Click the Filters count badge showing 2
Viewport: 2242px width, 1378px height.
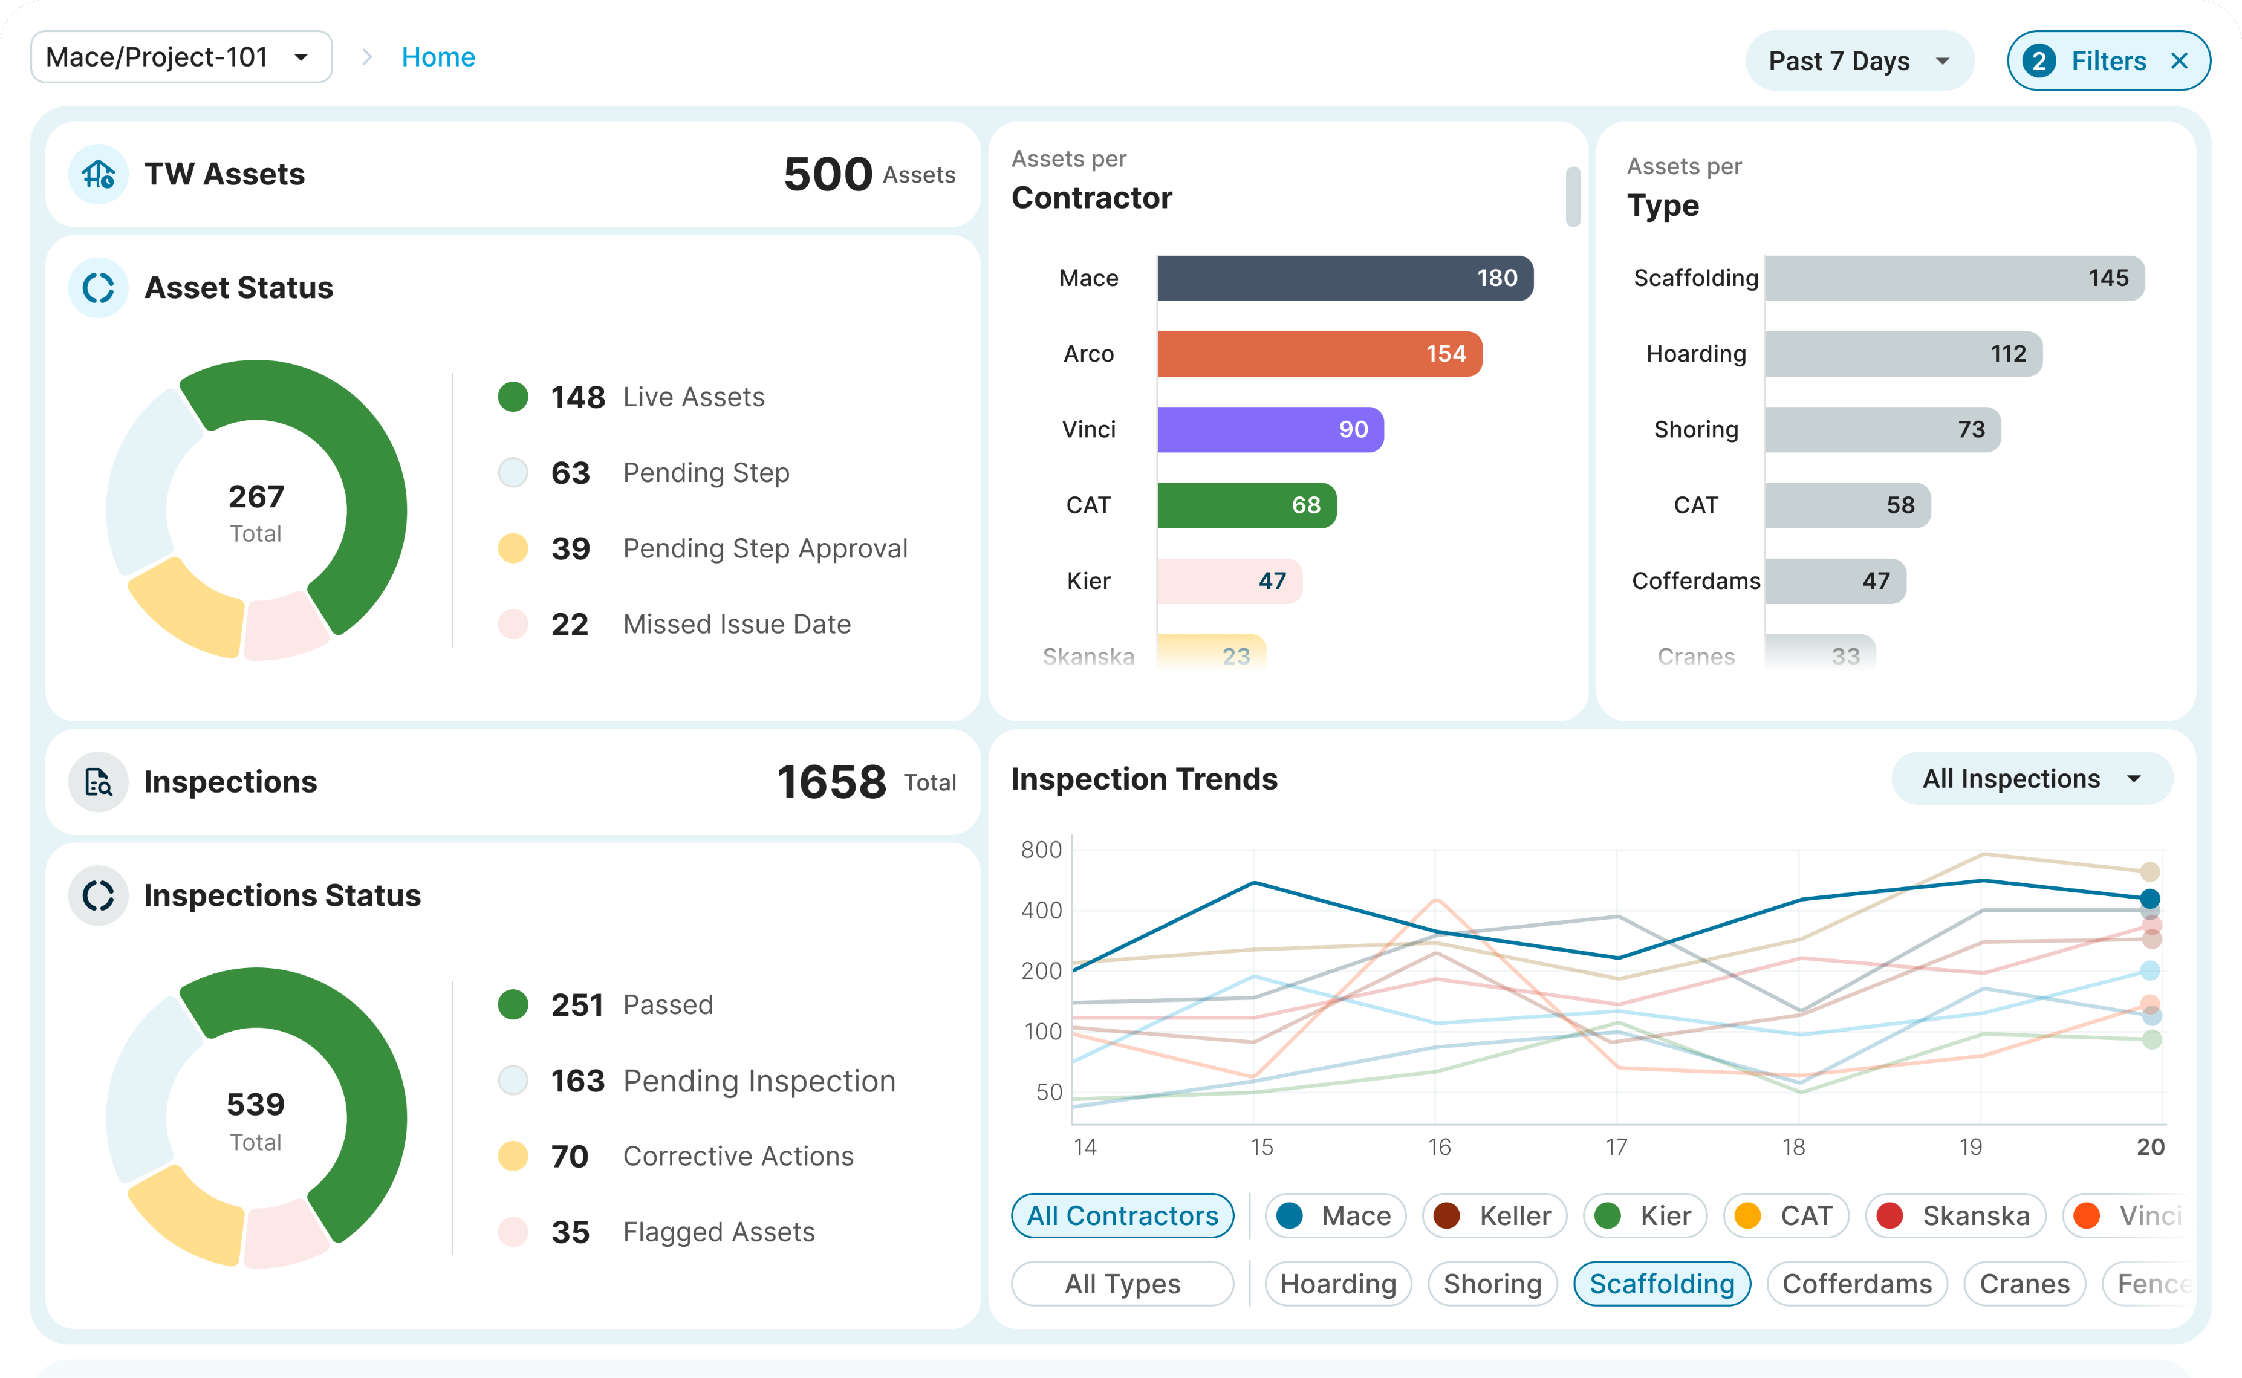coord(2039,61)
